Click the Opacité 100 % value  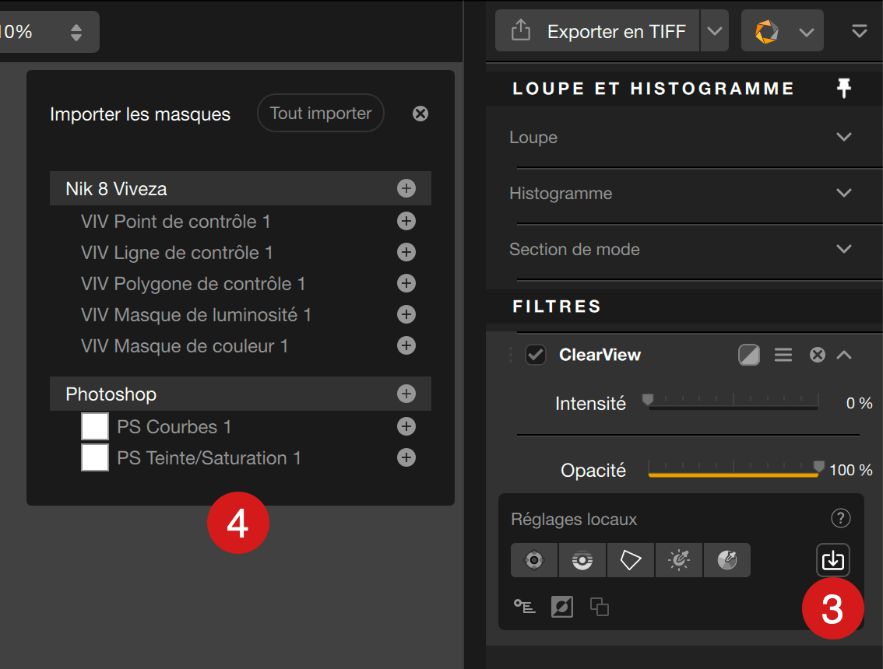point(850,470)
